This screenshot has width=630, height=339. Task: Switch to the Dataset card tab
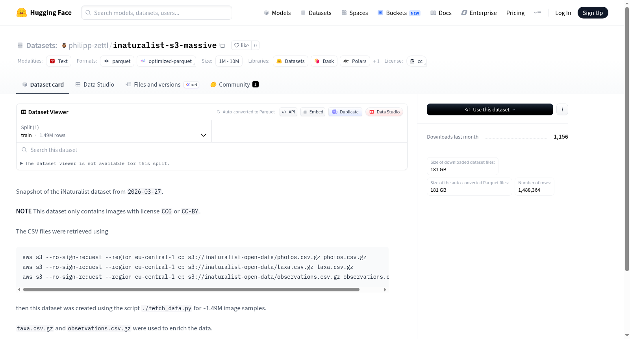tap(43, 84)
